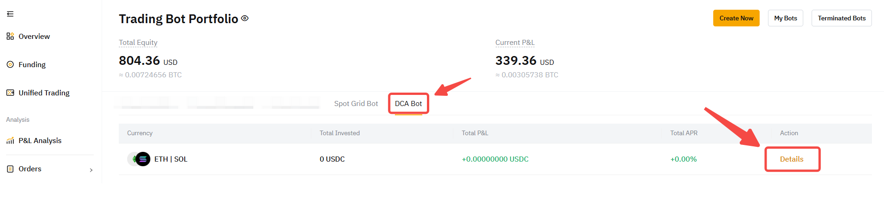Screen dimensions: 884x219
Task: Click the Unified Trading icon in sidebar
Action: [10, 93]
